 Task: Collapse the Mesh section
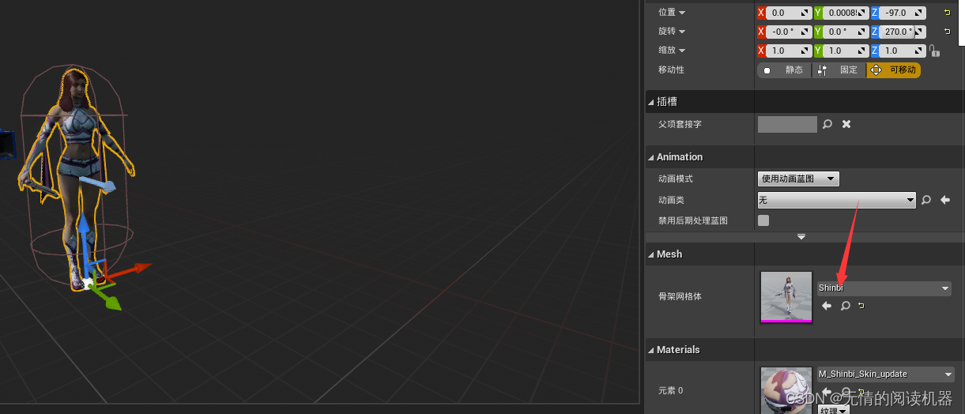click(x=652, y=254)
